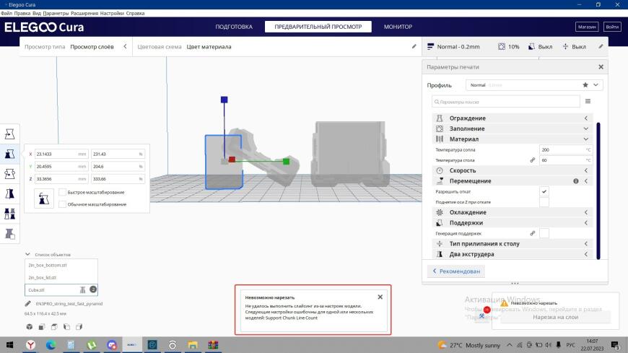Click the profile star icon

point(585,85)
